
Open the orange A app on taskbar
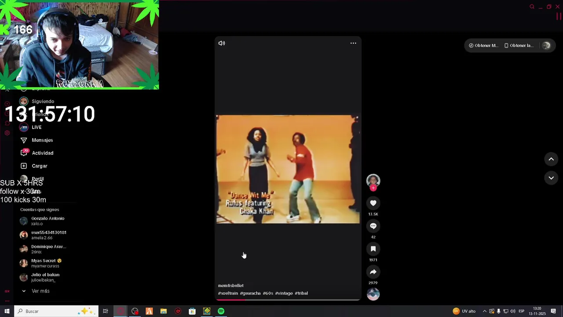[149, 311]
